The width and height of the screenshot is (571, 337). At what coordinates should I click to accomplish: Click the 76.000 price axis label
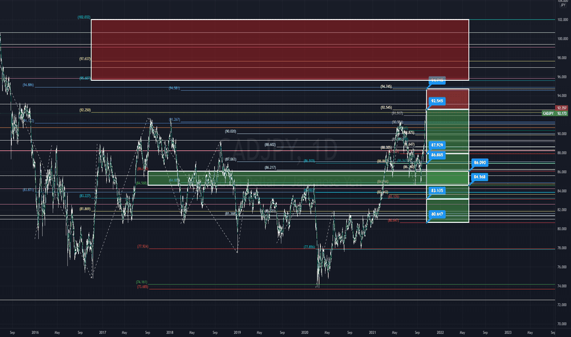562,267
